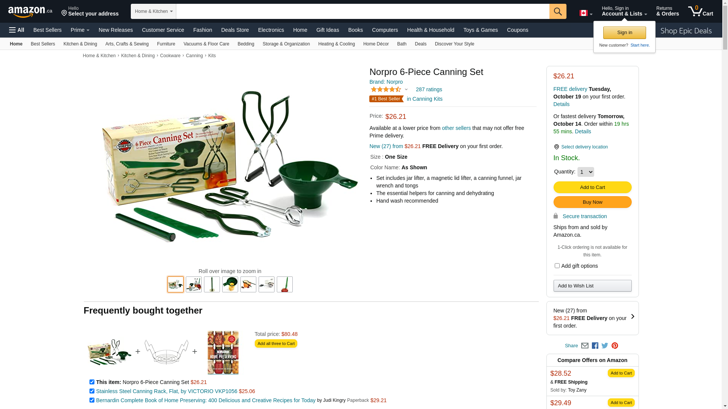Open the Canadian flag language selector
Image resolution: width=728 pixels, height=409 pixels.
click(586, 13)
